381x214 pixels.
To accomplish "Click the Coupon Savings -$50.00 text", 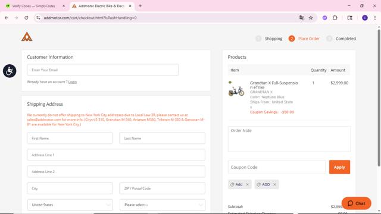I will pos(272,112).
